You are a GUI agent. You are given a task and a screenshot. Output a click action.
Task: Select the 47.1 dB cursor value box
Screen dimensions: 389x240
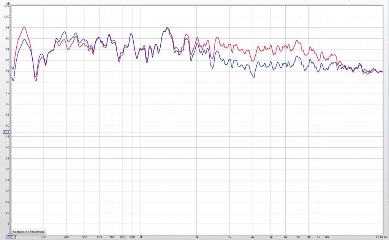click(x=6, y=132)
